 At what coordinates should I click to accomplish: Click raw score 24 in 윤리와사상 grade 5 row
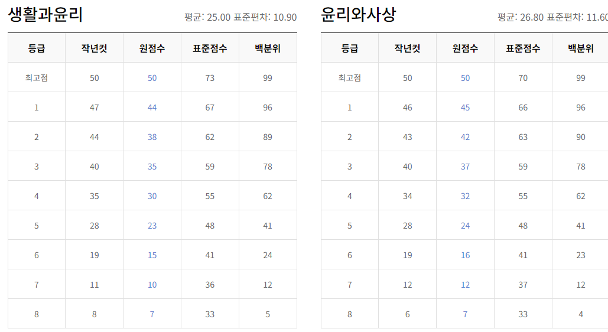(x=465, y=225)
